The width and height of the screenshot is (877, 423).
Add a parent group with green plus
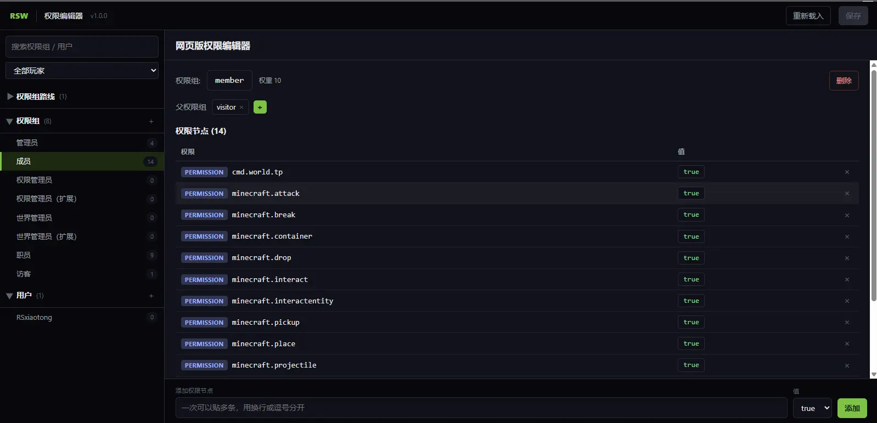pyautogui.click(x=260, y=107)
